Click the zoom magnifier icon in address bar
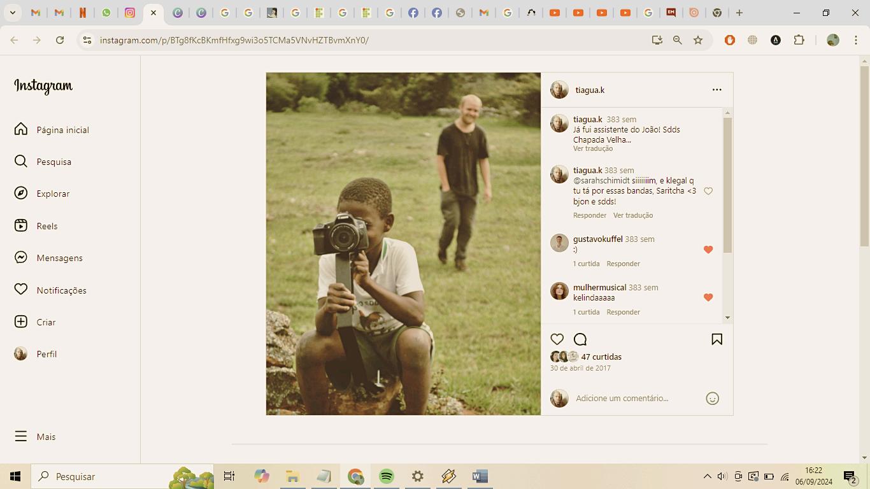Screen dimensions: 870x489 [x=678, y=40]
